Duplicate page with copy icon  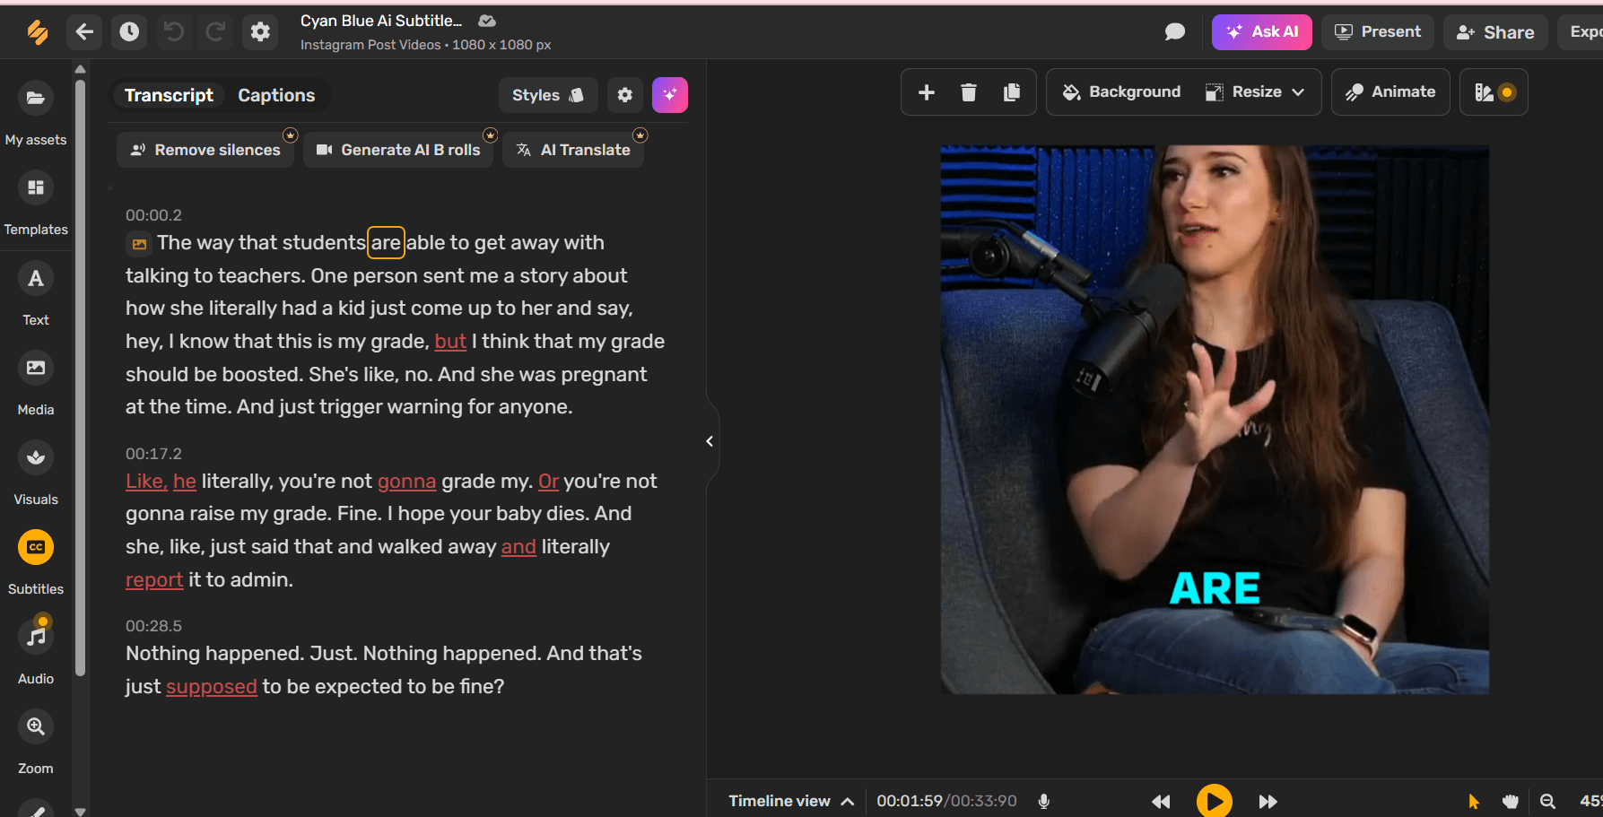coord(1012,92)
